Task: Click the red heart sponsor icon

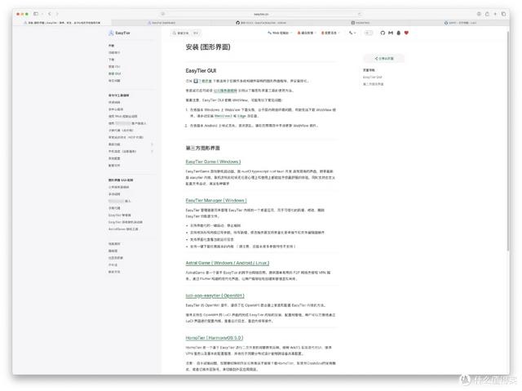Action: pos(406,33)
